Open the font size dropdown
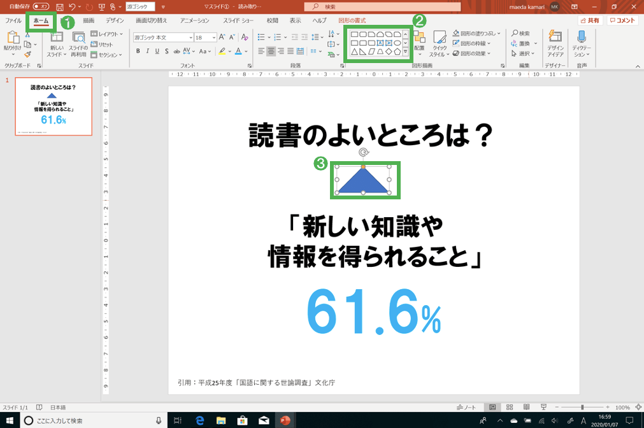 click(x=214, y=38)
